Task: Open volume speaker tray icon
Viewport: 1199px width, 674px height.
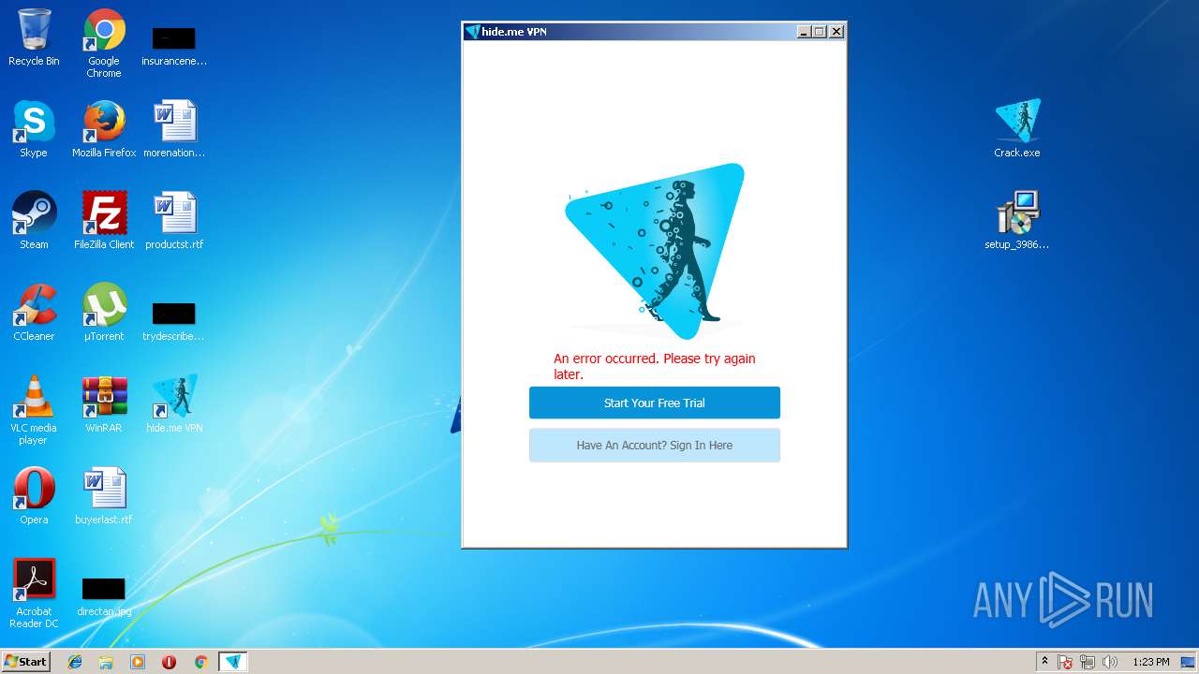Action: [x=1110, y=662]
